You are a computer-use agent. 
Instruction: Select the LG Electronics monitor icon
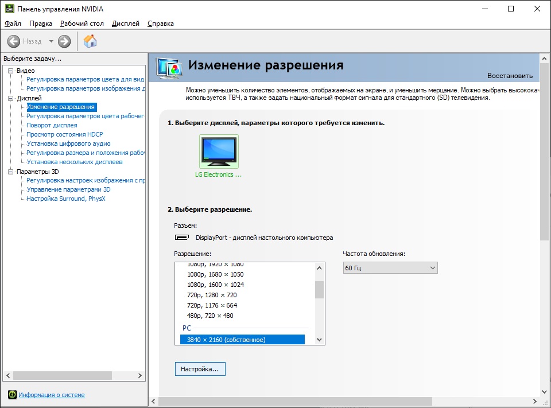point(219,151)
